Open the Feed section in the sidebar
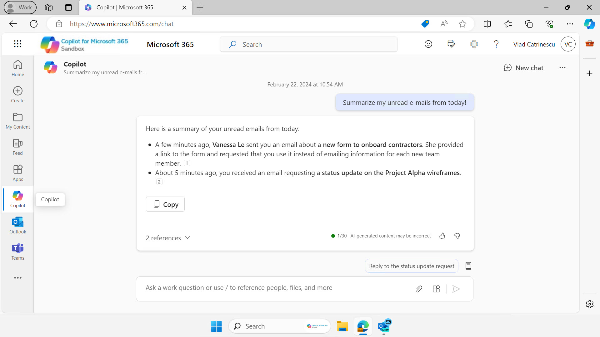 point(17,146)
